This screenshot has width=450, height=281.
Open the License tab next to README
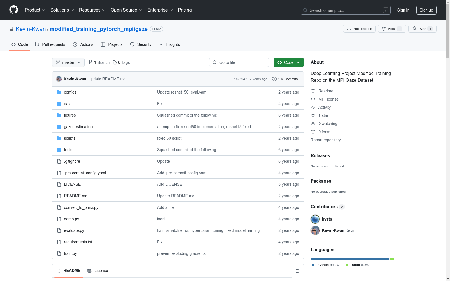pos(98,271)
